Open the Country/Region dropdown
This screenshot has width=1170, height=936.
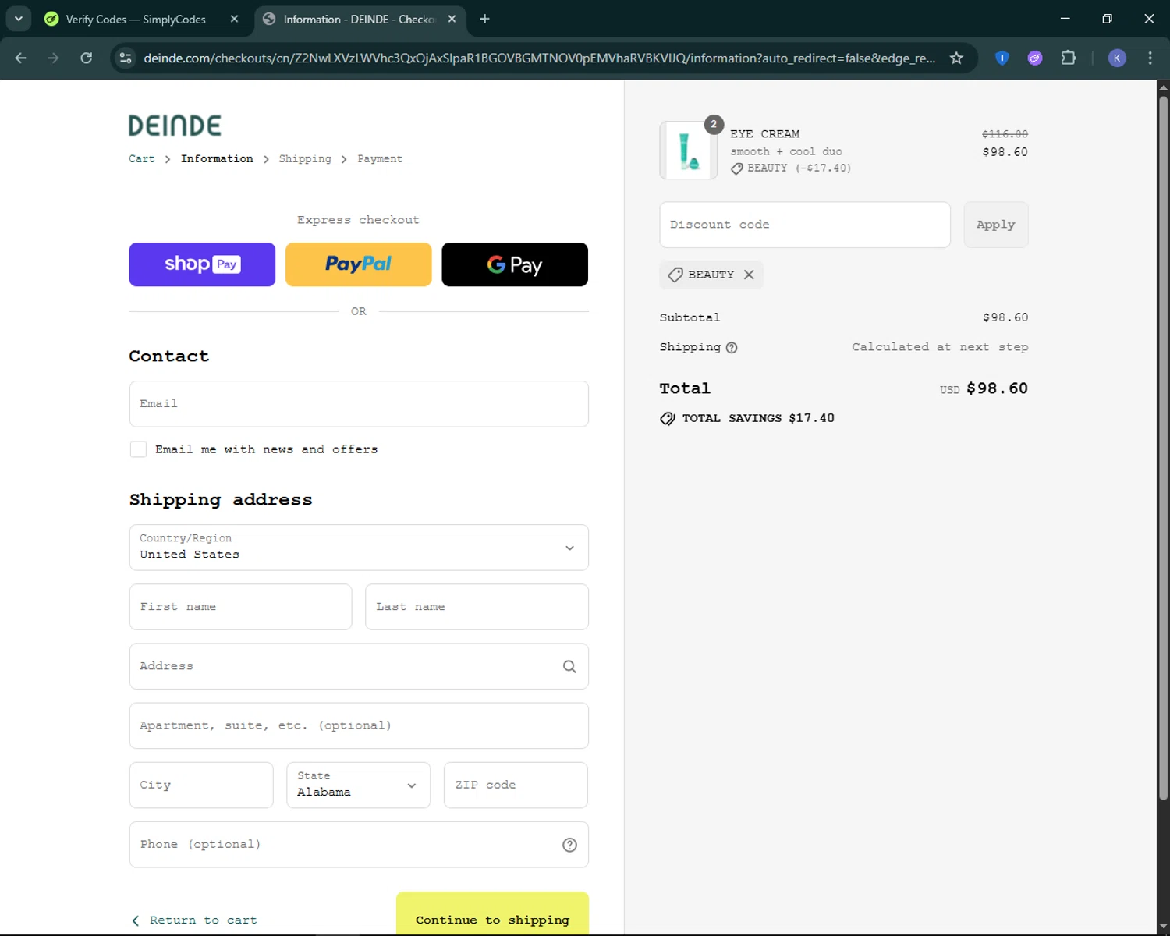tap(359, 548)
